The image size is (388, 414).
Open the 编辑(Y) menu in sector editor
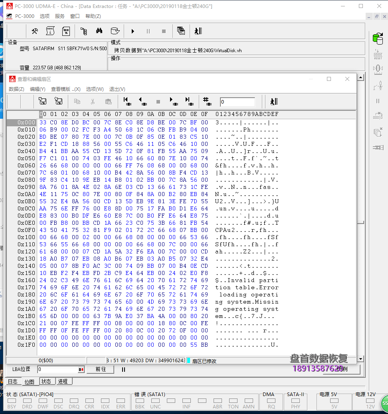pyautogui.click(x=38, y=89)
